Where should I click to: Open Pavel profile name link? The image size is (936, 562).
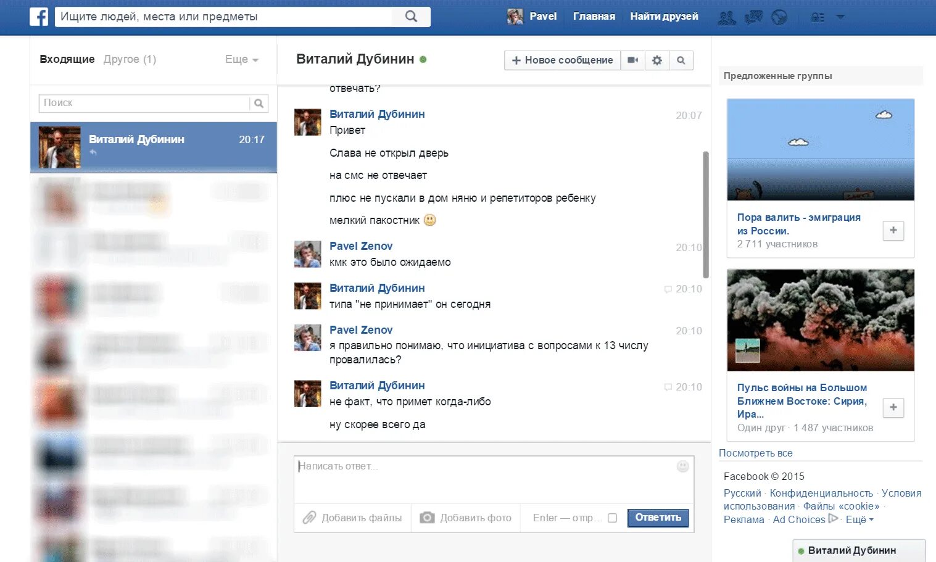(543, 17)
